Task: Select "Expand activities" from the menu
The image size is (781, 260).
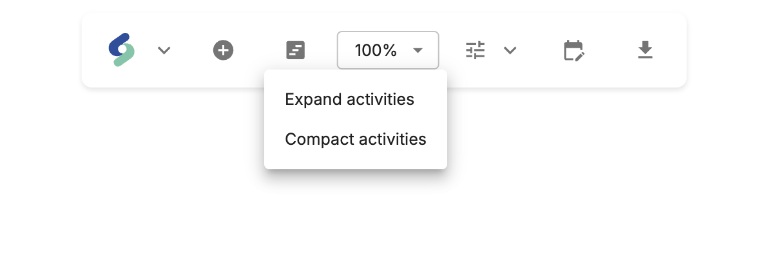Action: [x=349, y=100]
